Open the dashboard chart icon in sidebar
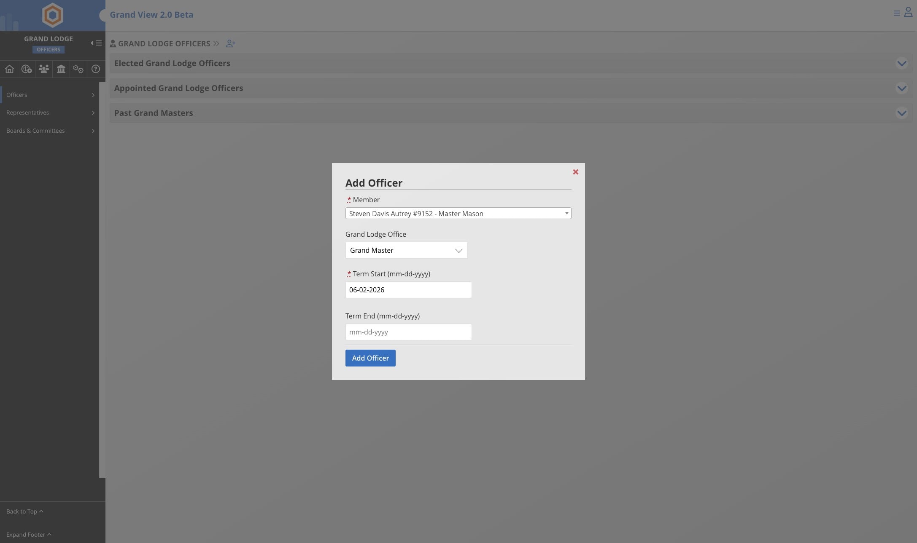Viewport: 917px width, 543px height. (27, 69)
